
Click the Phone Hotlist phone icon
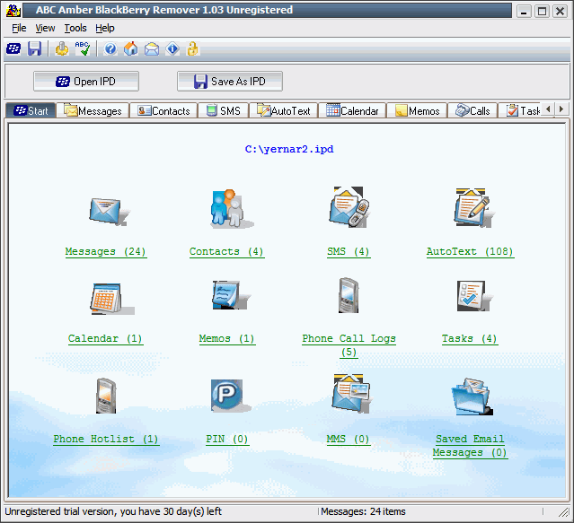tap(106, 396)
